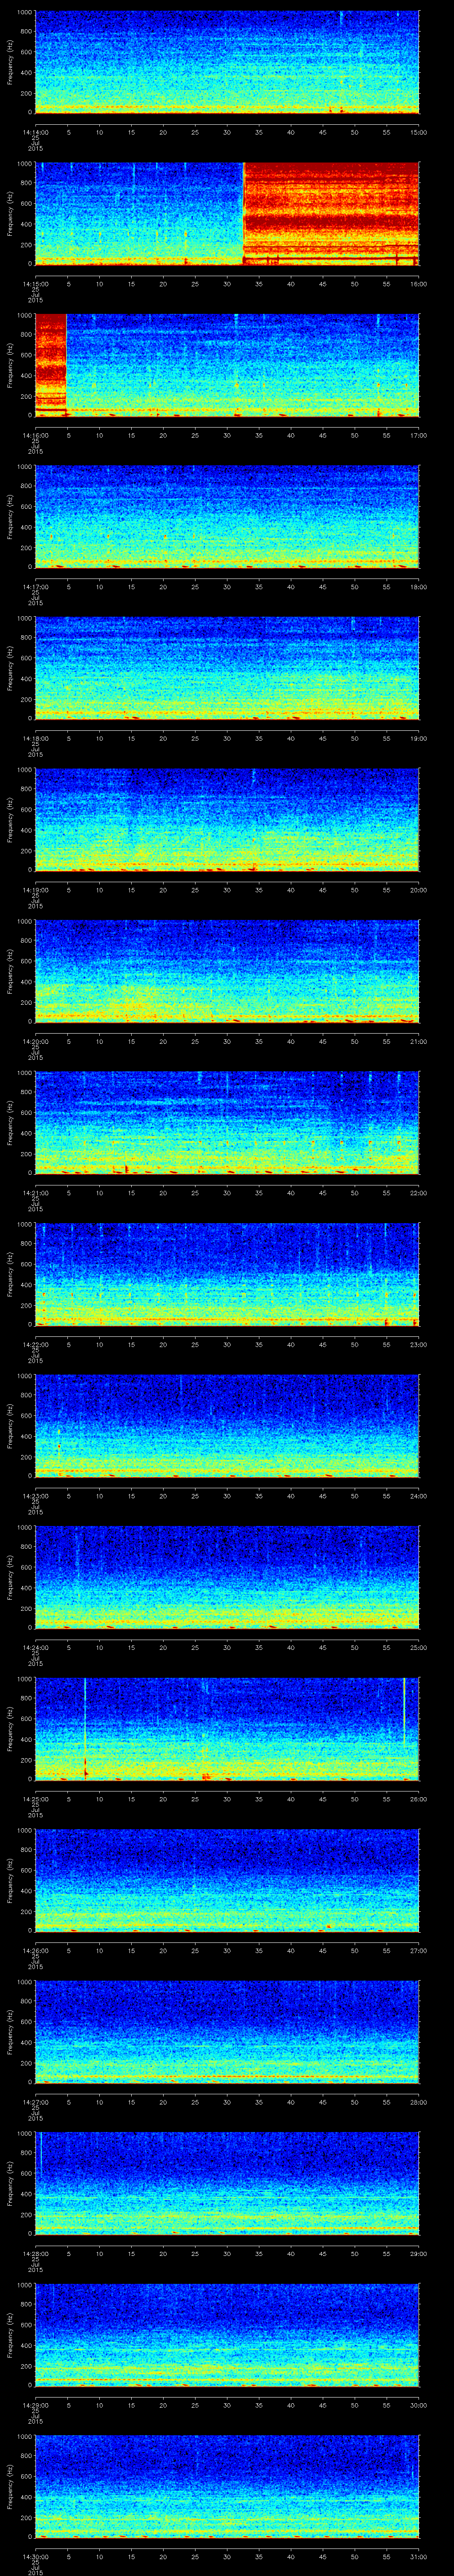The image size is (454, 2576).
Task: Select the spectrogram panel starting at 14:23:00
Action: tap(227, 1425)
